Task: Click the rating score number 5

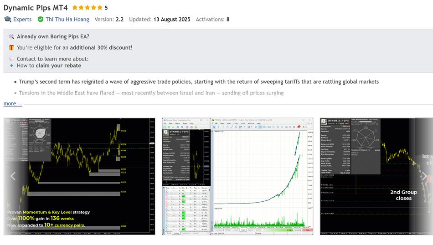Action: [106, 8]
